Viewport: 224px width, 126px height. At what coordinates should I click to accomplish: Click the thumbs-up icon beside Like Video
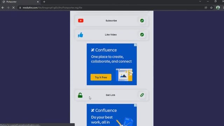tap(80, 35)
